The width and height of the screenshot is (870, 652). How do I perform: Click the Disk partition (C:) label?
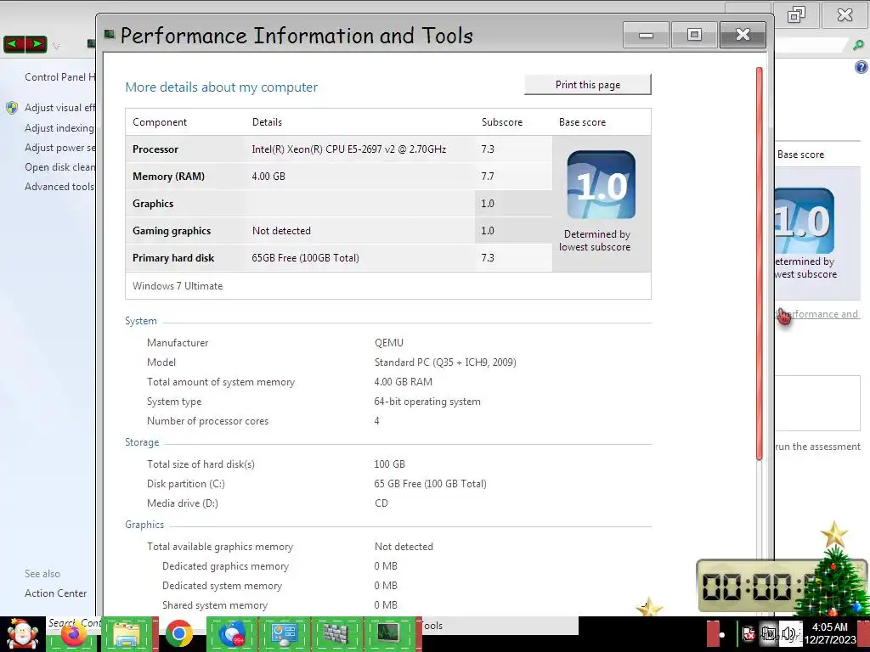pyautogui.click(x=185, y=483)
